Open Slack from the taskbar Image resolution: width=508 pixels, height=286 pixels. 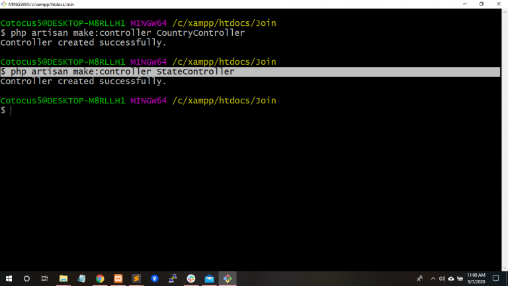[x=191, y=278]
